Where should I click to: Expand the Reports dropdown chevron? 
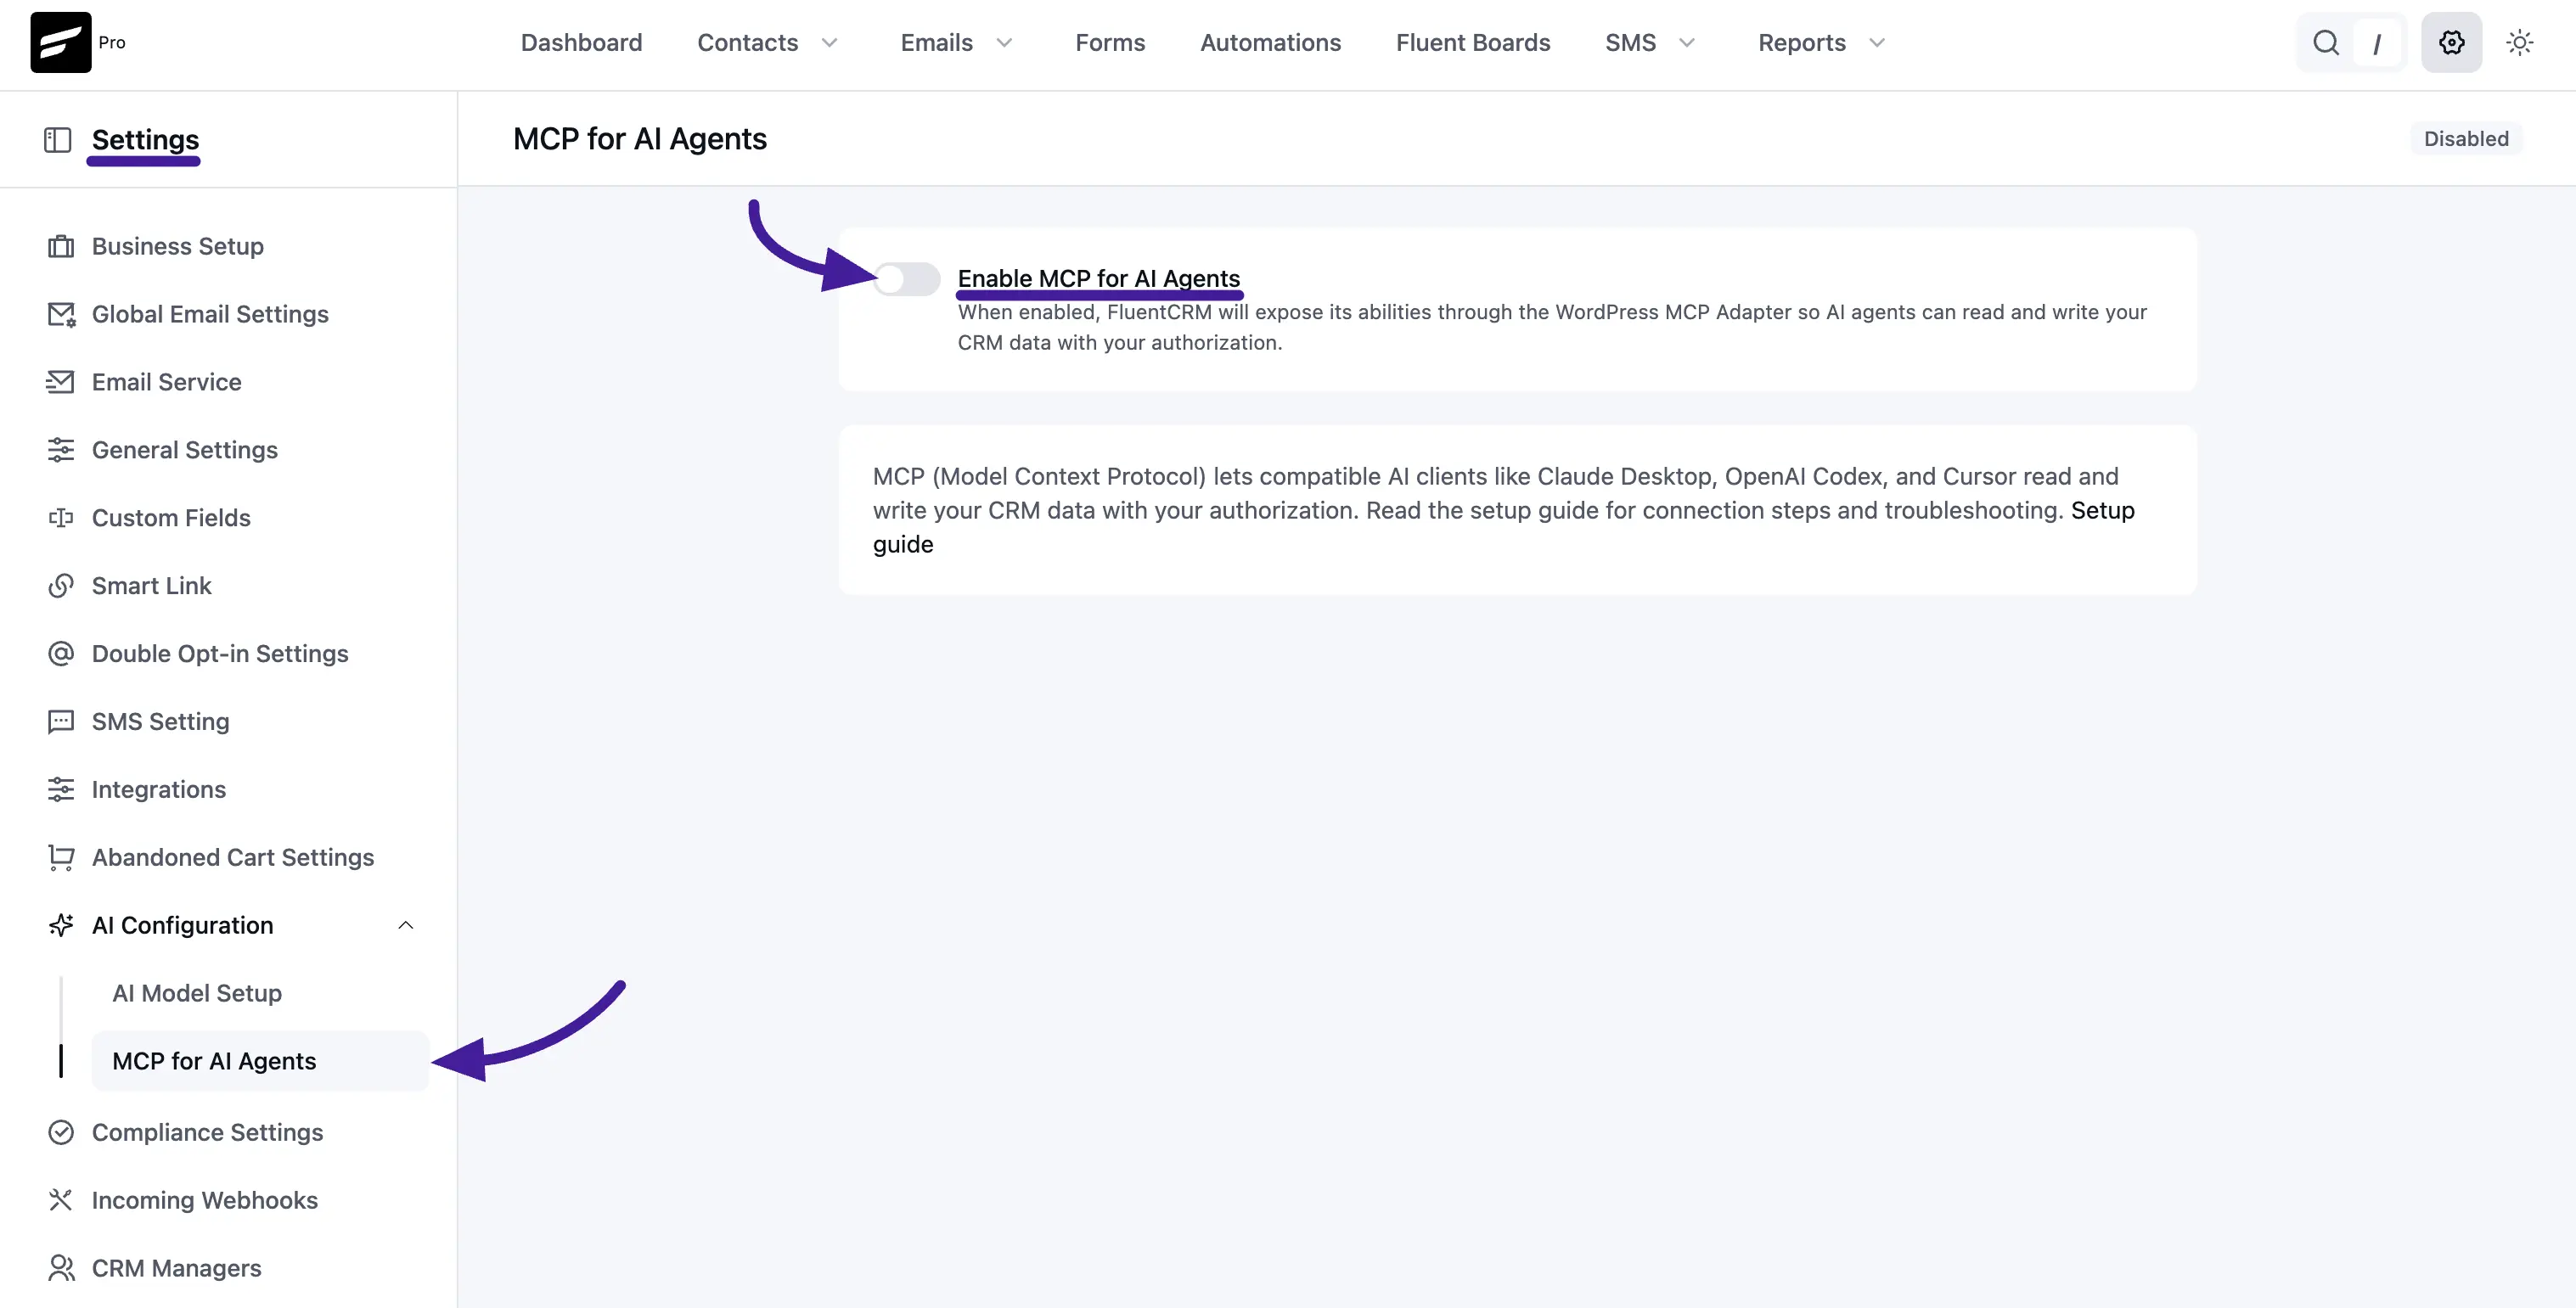point(1877,43)
